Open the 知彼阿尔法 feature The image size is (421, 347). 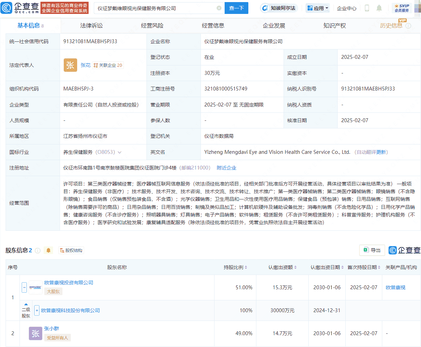[279, 8]
